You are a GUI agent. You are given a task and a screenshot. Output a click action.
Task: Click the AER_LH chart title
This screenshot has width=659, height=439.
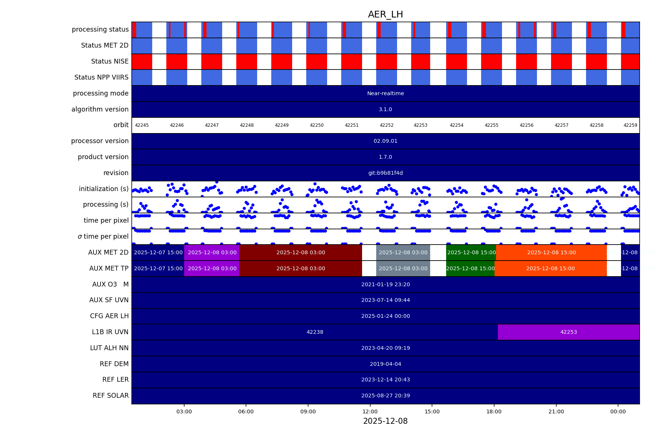(x=385, y=14)
